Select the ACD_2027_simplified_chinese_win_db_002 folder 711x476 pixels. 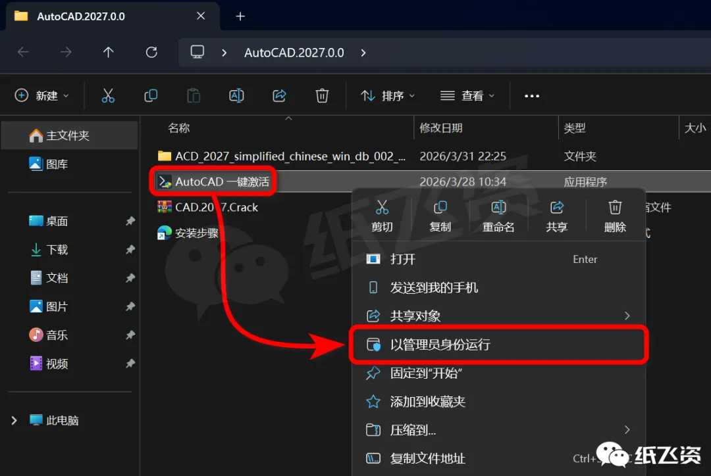pyautogui.click(x=282, y=156)
